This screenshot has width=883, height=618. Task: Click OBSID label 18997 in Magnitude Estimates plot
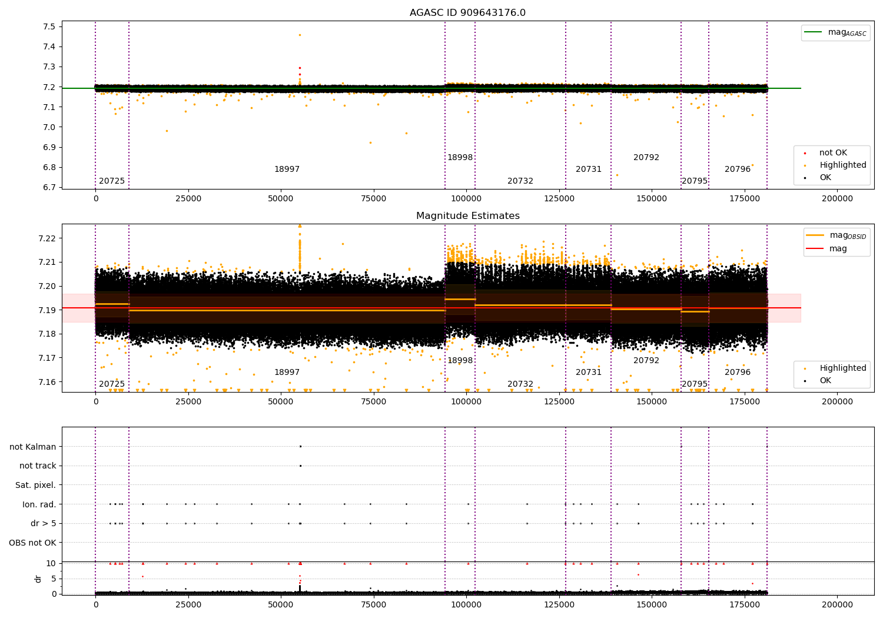coord(287,373)
